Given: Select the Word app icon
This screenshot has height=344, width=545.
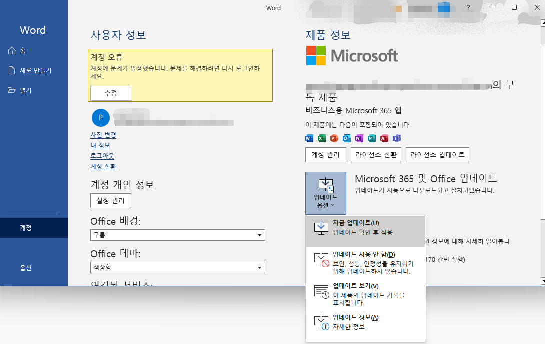Looking at the screenshot, I should pos(309,138).
